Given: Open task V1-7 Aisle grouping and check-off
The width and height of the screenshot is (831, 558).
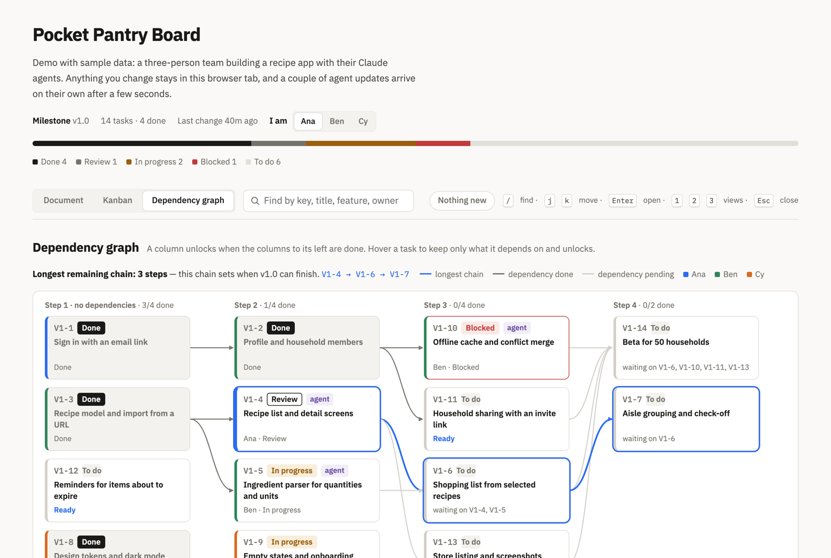Looking at the screenshot, I should [x=686, y=419].
